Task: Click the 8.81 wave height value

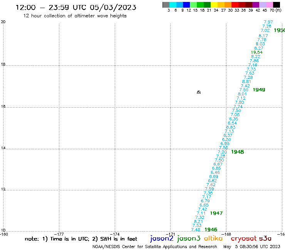Action: point(246,82)
